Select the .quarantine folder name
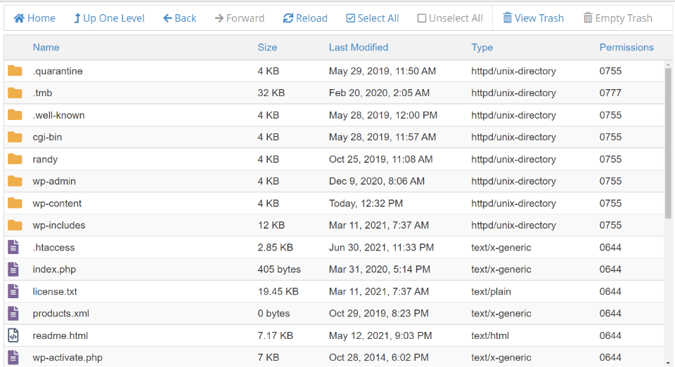Viewport: 675px width, 367px height. (58, 71)
